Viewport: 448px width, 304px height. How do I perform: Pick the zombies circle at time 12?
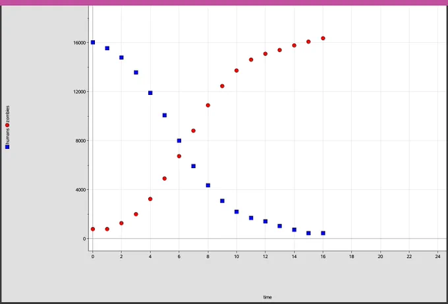click(x=266, y=54)
